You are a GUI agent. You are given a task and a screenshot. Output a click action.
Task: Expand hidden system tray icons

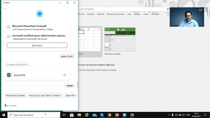(x=169, y=115)
